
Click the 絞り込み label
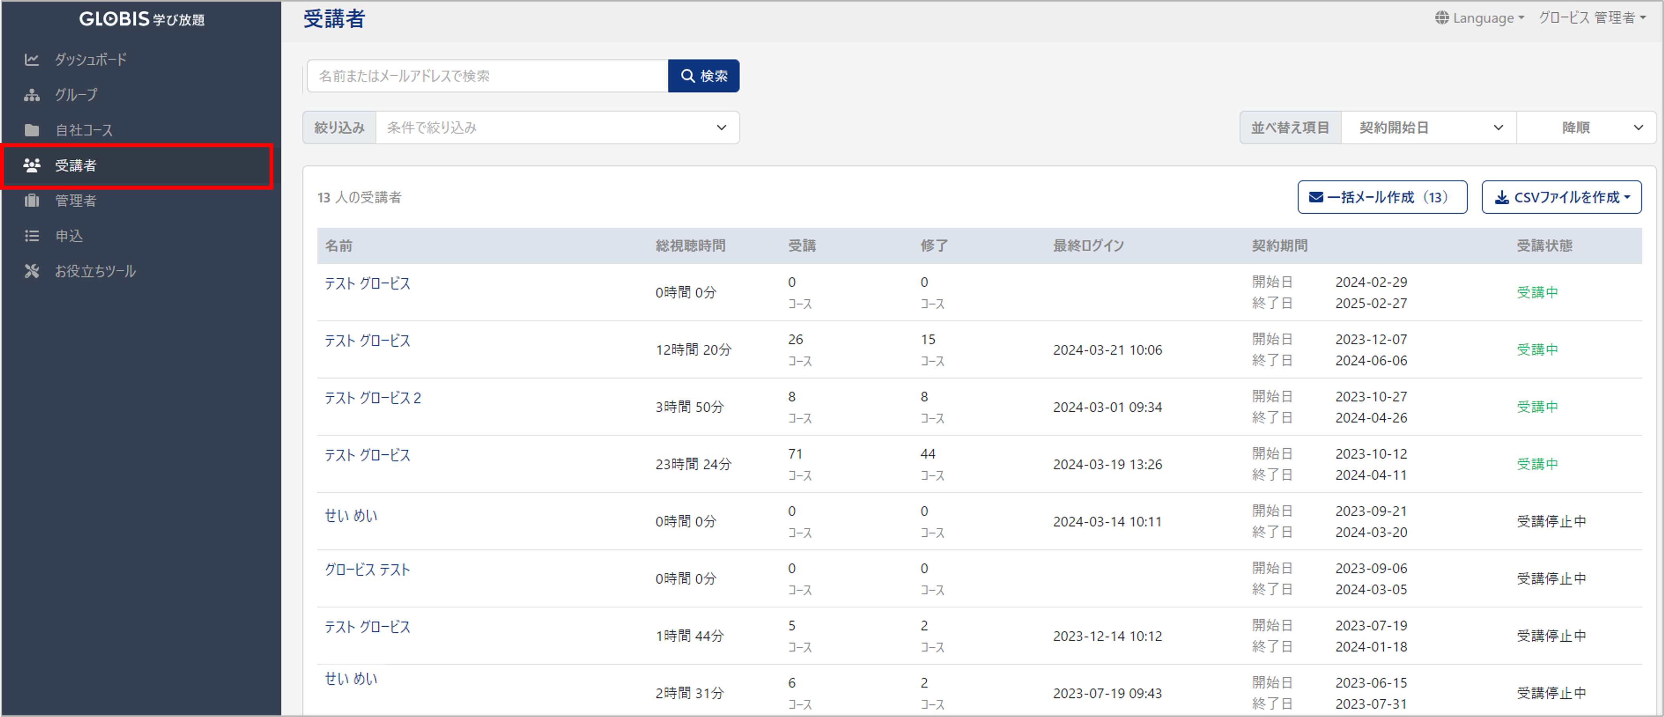click(340, 128)
